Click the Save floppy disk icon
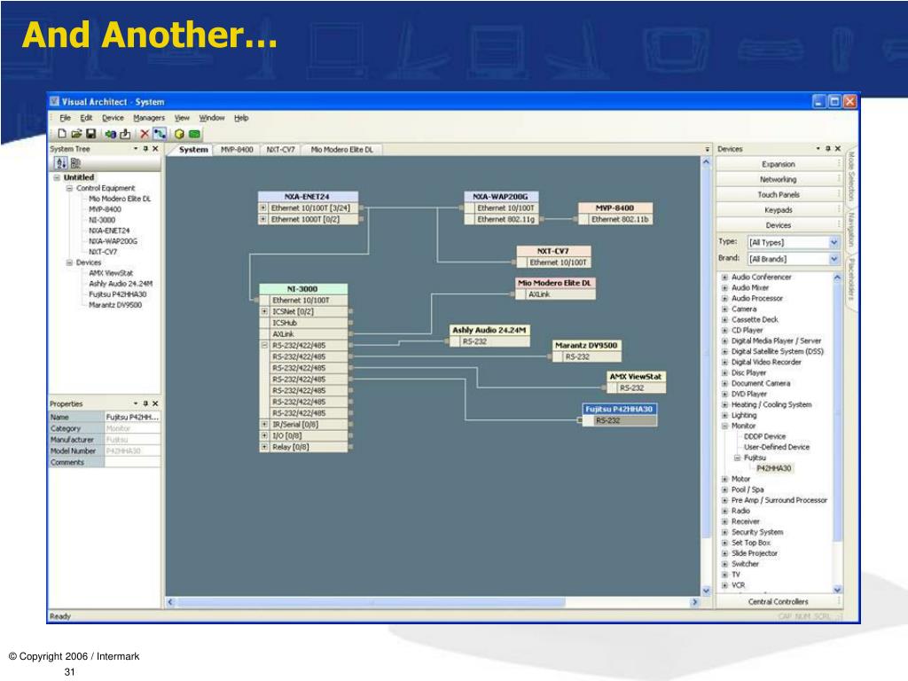 [x=91, y=134]
